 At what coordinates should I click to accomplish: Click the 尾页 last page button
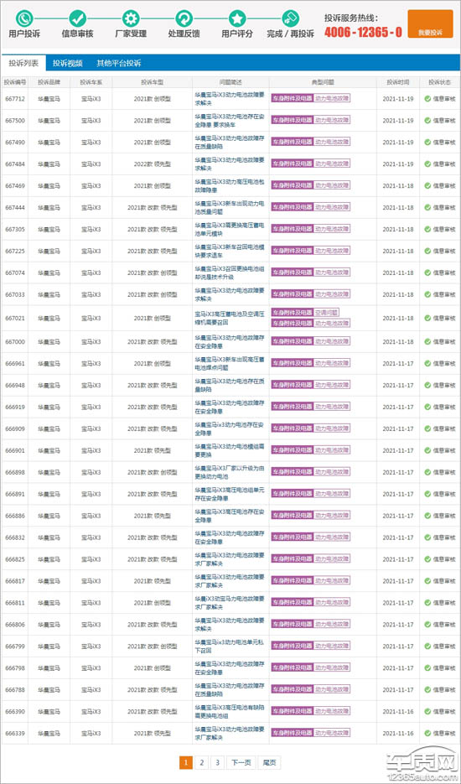pyautogui.click(x=269, y=762)
